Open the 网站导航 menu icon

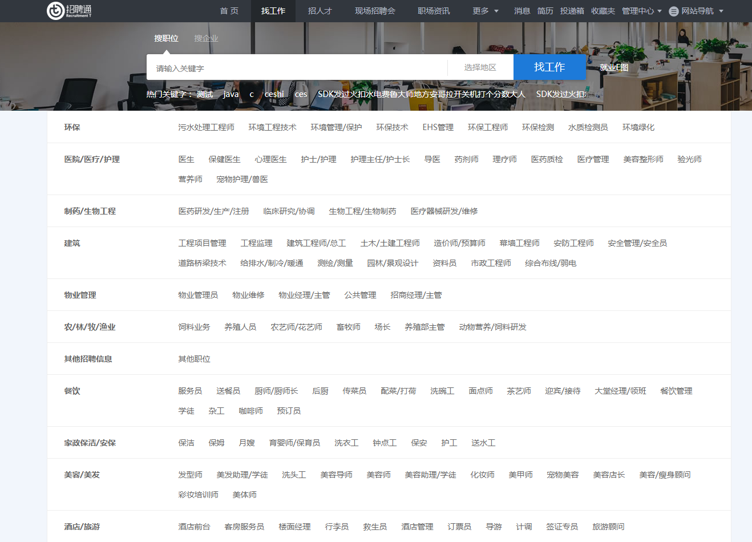(x=673, y=11)
